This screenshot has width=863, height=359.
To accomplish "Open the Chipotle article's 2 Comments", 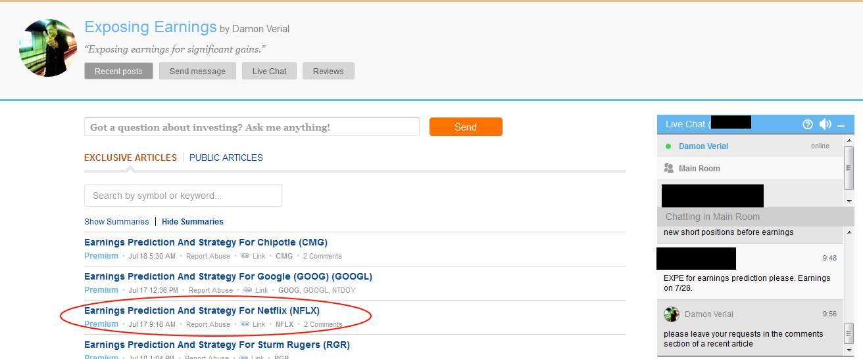I will click(322, 256).
